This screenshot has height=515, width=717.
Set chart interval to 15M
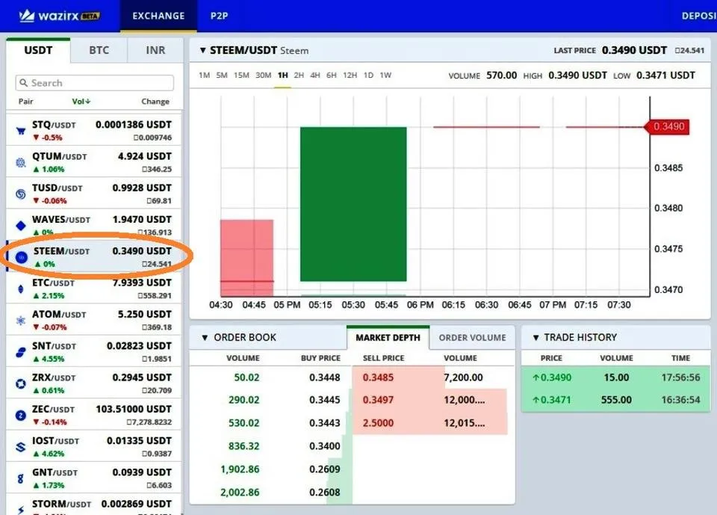point(241,75)
